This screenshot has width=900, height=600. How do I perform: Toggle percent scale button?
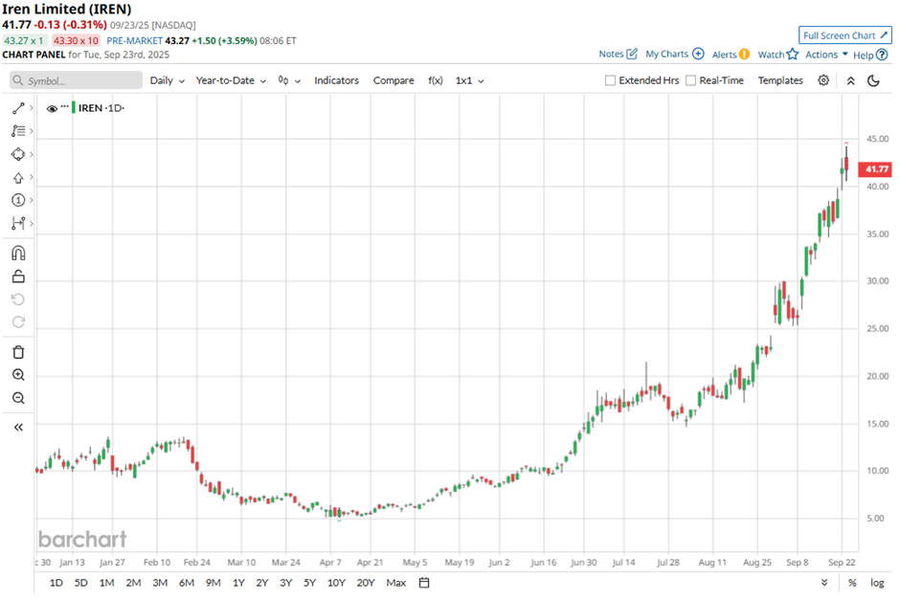pyautogui.click(x=852, y=583)
